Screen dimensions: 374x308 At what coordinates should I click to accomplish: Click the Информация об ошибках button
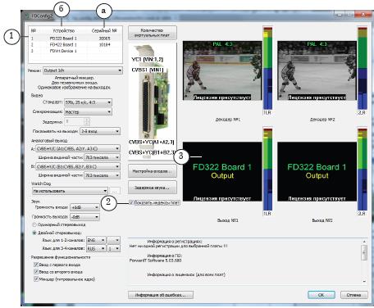click(x=161, y=295)
